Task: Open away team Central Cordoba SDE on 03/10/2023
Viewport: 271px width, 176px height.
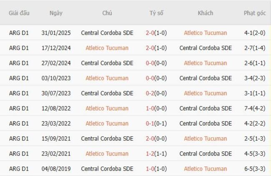Action: (x=205, y=78)
